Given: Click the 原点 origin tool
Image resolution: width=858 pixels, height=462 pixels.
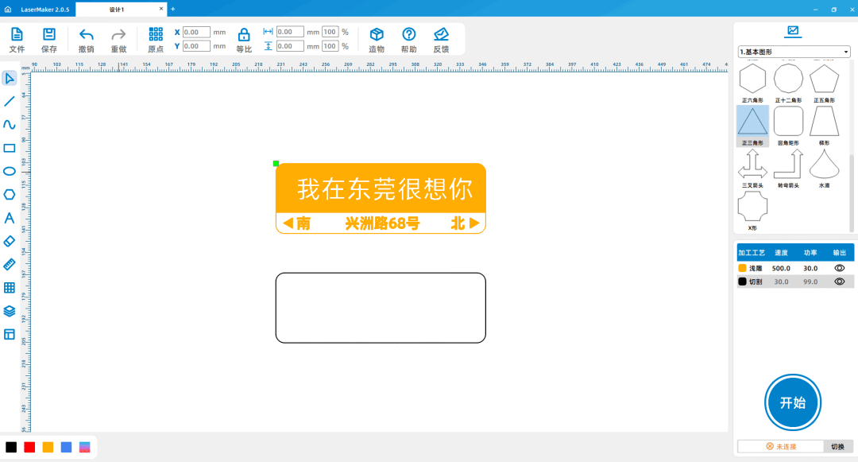Looking at the screenshot, I should click(156, 37).
